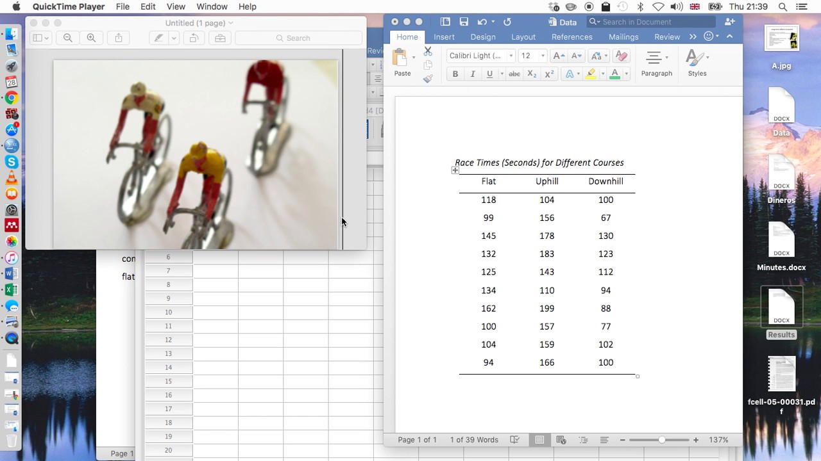Expand more ribbon tabs with the double chevron
Screen dimensions: 821x461
(x=693, y=36)
